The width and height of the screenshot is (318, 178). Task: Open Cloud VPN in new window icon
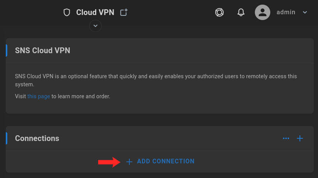124,12
